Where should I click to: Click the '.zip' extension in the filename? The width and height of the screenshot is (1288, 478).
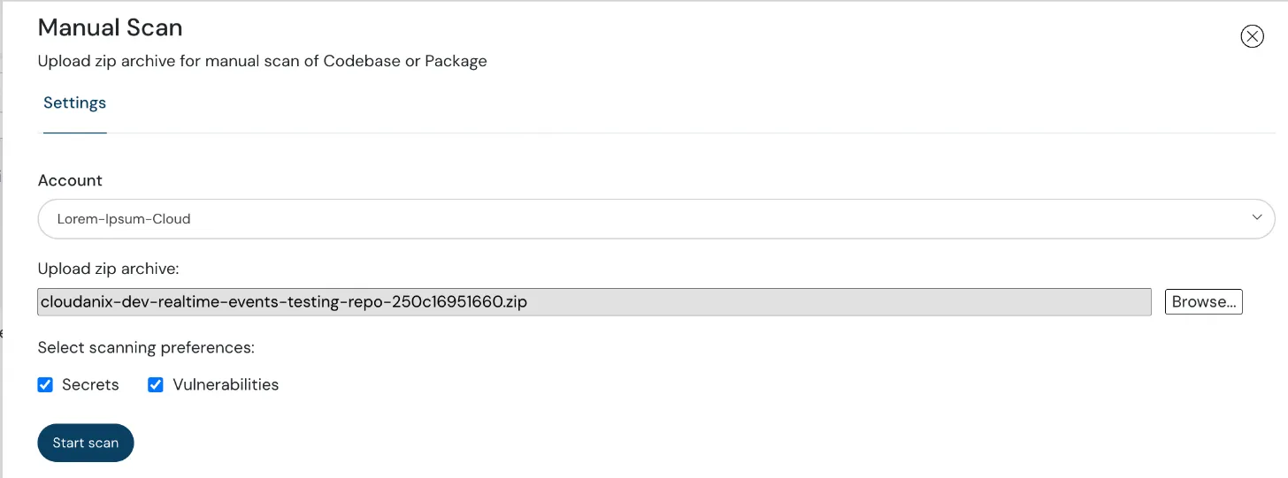[513, 302]
